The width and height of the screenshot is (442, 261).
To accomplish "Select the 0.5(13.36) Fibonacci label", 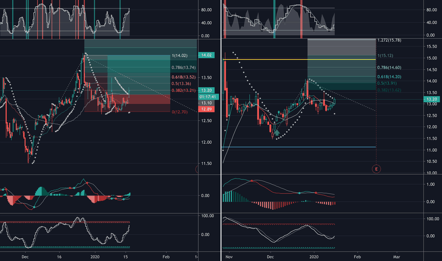I will (x=181, y=84).
